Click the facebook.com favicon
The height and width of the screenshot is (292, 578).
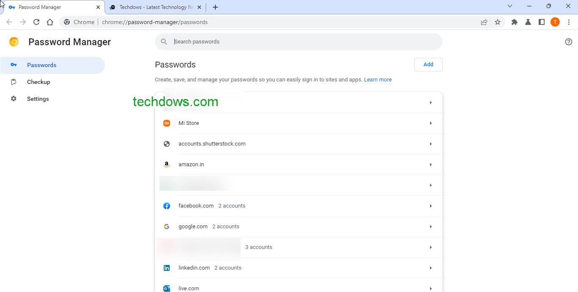pos(167,206)
